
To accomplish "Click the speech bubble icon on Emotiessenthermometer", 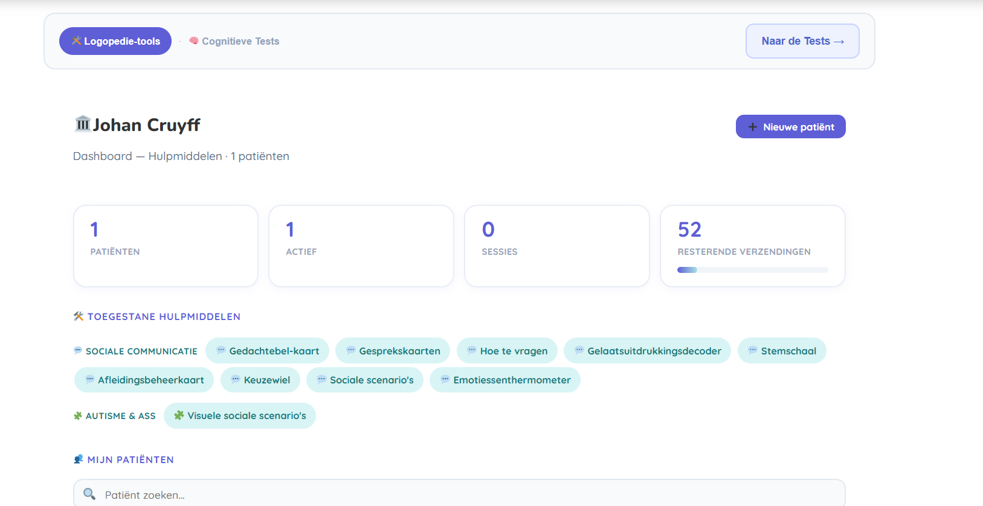I will 445,379.
